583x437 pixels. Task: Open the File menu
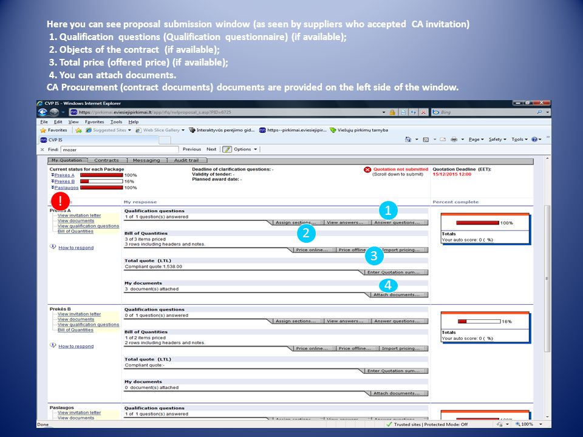tap(44, 121)
